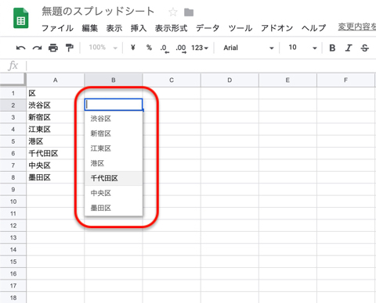Click the Redo icon
Viewport: 376px width, 303px height.
click(37, 48)
